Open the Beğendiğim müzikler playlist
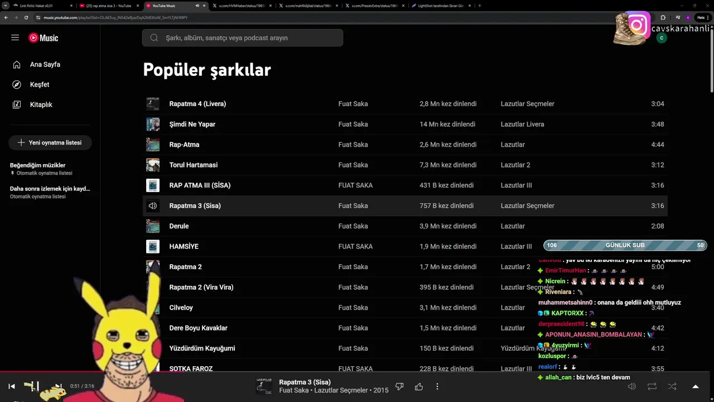Screen dimensions: 714x402 pos(38,165)
